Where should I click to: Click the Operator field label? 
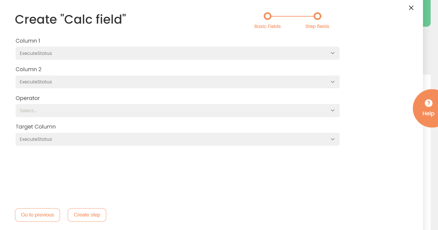(28, 98)
